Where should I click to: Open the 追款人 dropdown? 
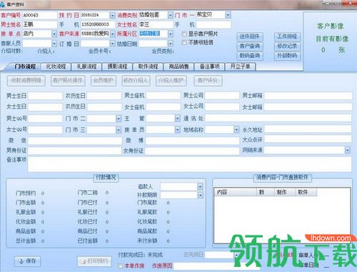click(x=201, y=187)
